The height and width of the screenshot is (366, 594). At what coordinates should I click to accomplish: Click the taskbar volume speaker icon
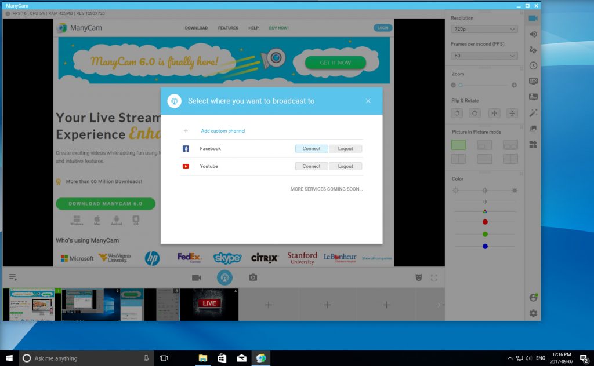529,358
